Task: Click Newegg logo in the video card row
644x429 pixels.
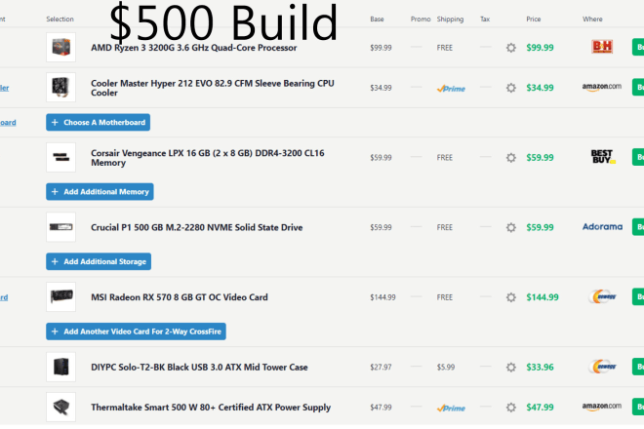Action: click(602, 296)
